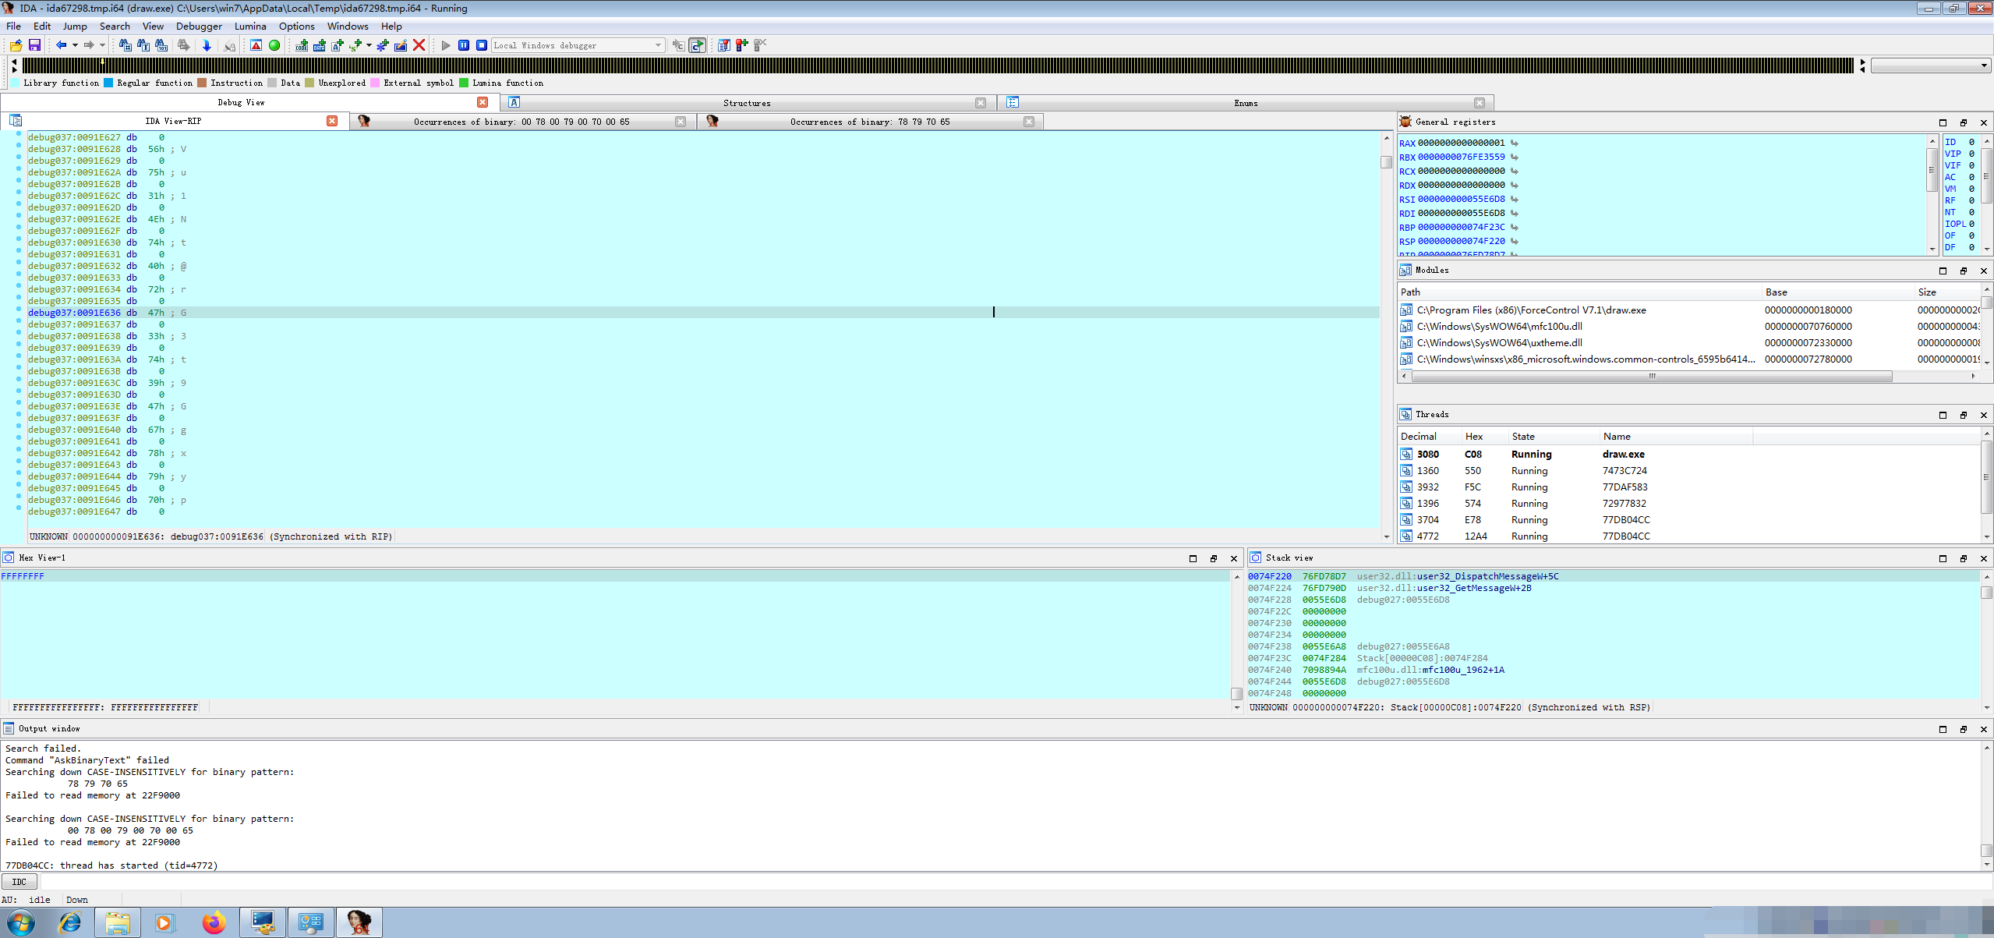Click the user32_DispatchMessageW+5C stack entry
Screen dimensions: 1994x938
click(x=1487, y=576)
